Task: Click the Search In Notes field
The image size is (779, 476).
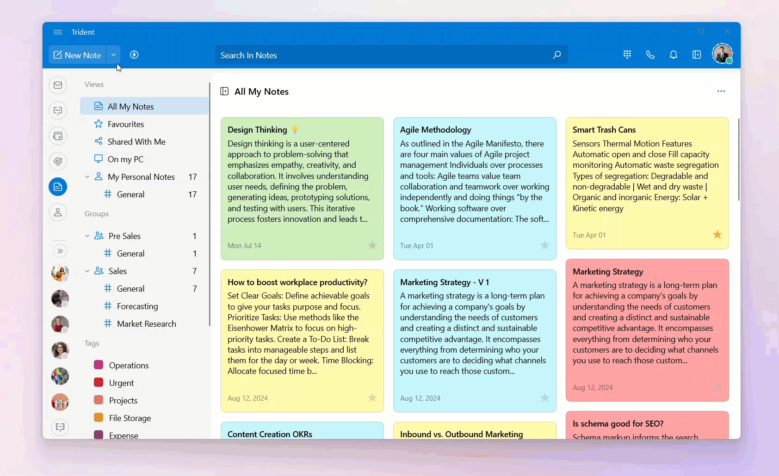Action: pyautogui.click(x=391, y=55)
